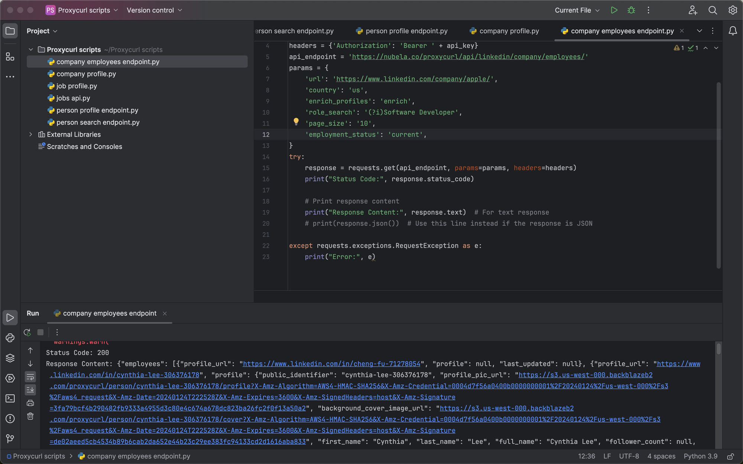Open notifications bell icon

(733, 31)
